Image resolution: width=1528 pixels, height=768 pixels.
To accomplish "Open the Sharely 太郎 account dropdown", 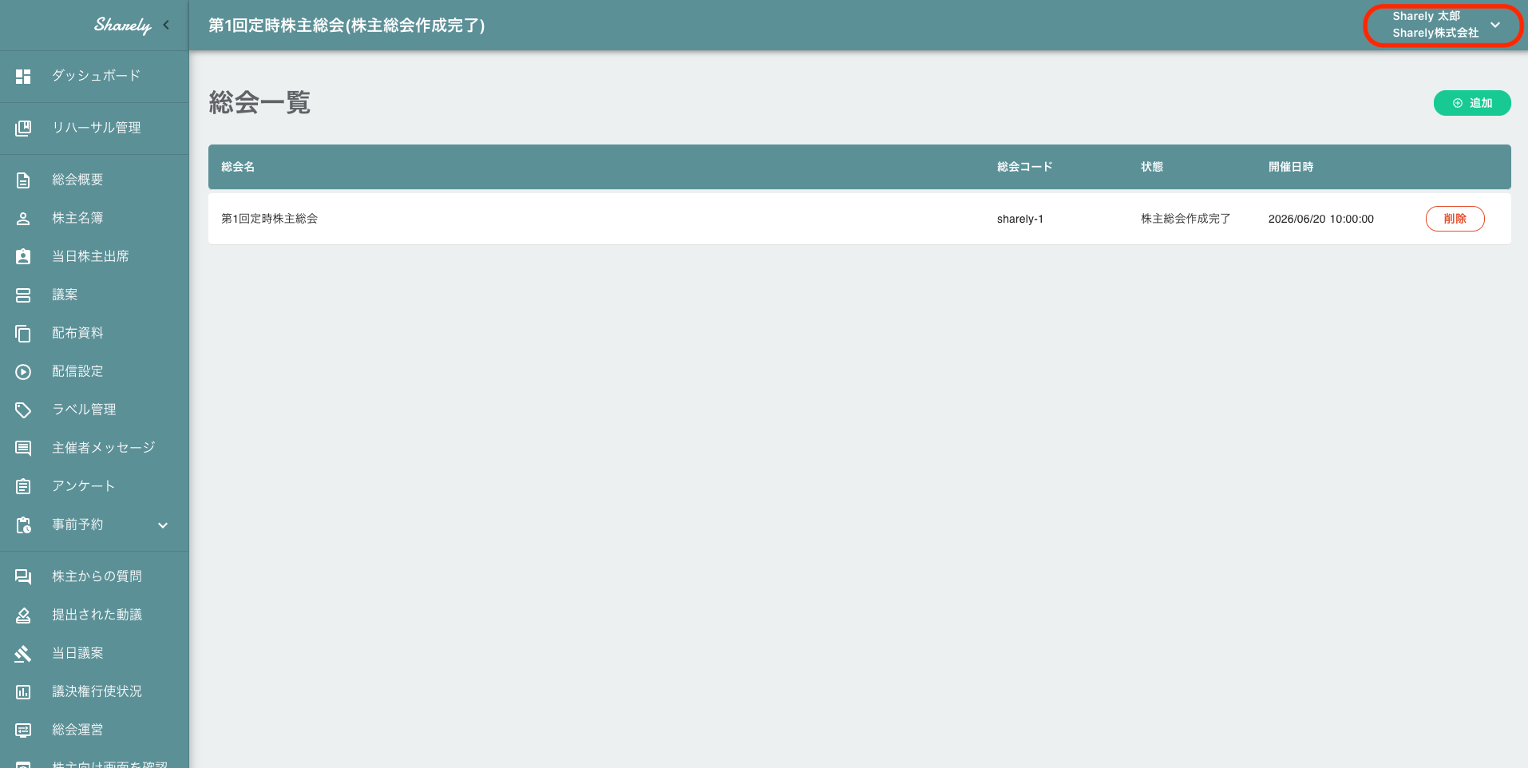I will [1441, 25].
